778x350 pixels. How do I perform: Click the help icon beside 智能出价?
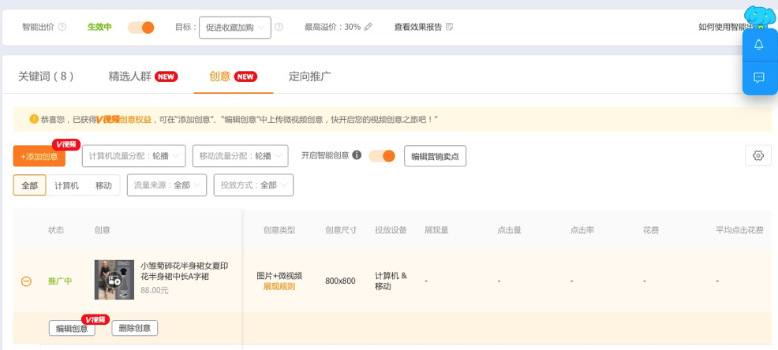tap(62, 28)
